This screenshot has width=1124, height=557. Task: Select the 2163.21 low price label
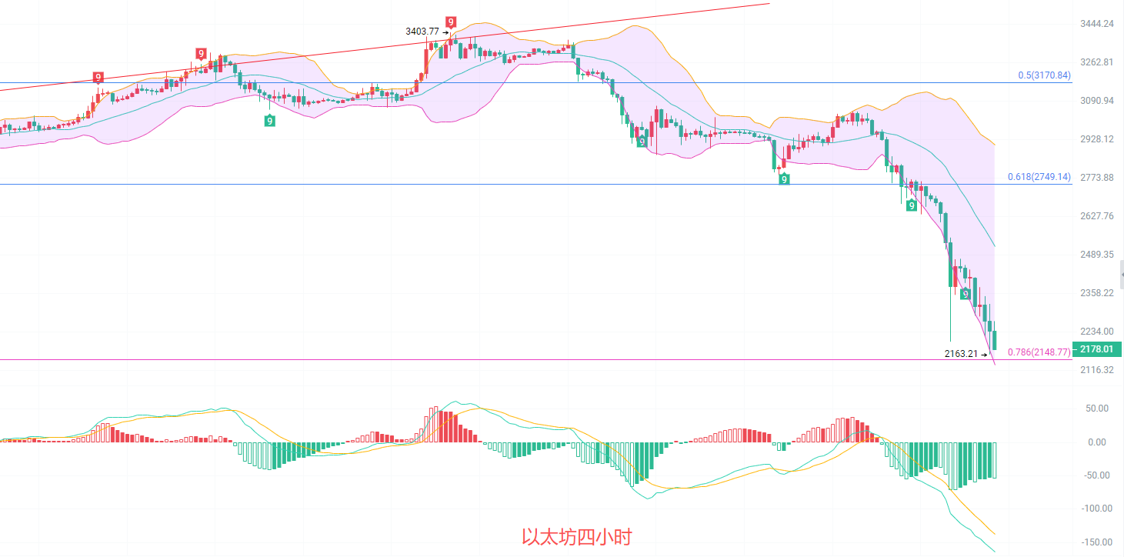961,354
